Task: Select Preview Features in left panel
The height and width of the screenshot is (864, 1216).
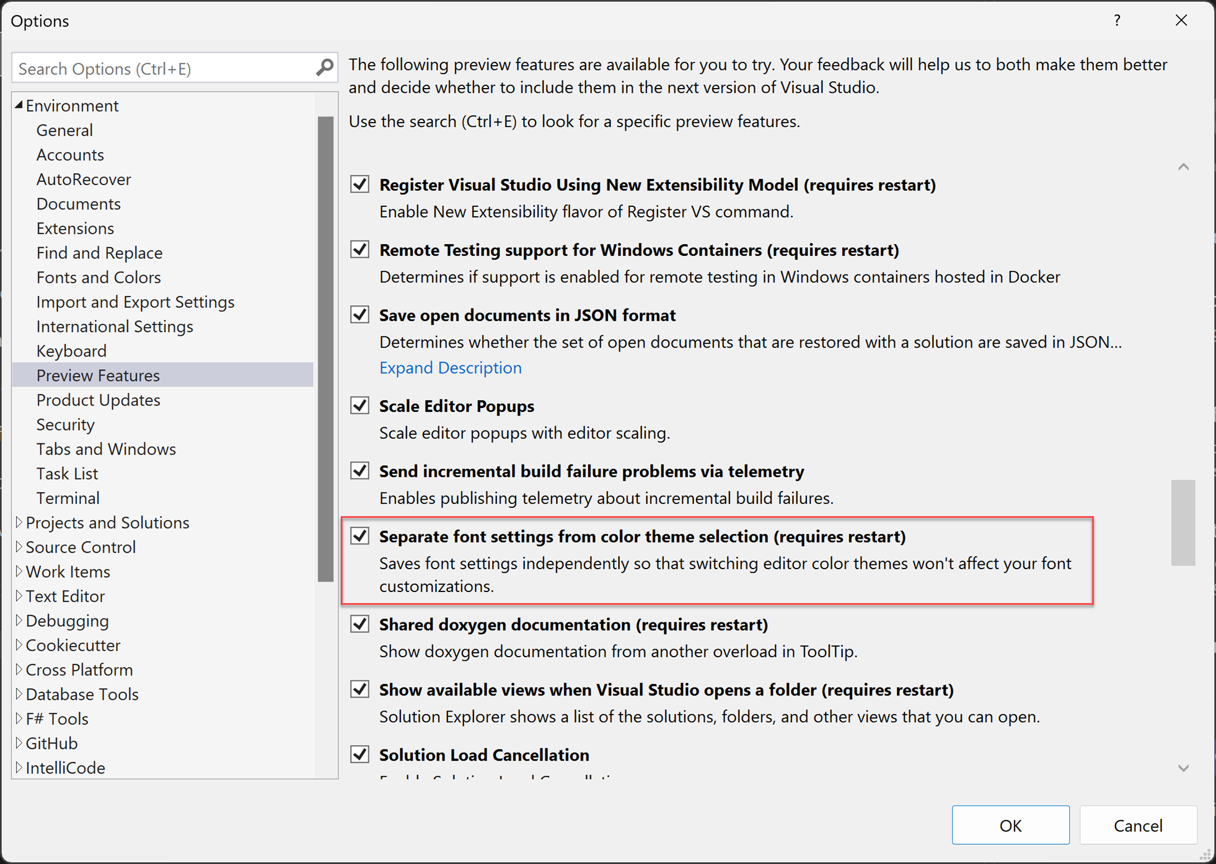Action: coord(97,374)
